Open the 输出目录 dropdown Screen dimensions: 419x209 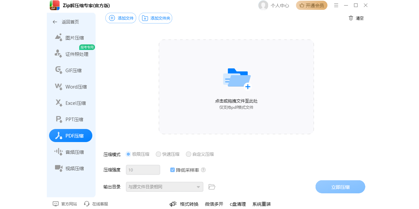165,186
